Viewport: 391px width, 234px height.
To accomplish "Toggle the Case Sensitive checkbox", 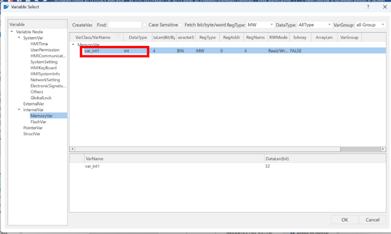I will 145,25.
